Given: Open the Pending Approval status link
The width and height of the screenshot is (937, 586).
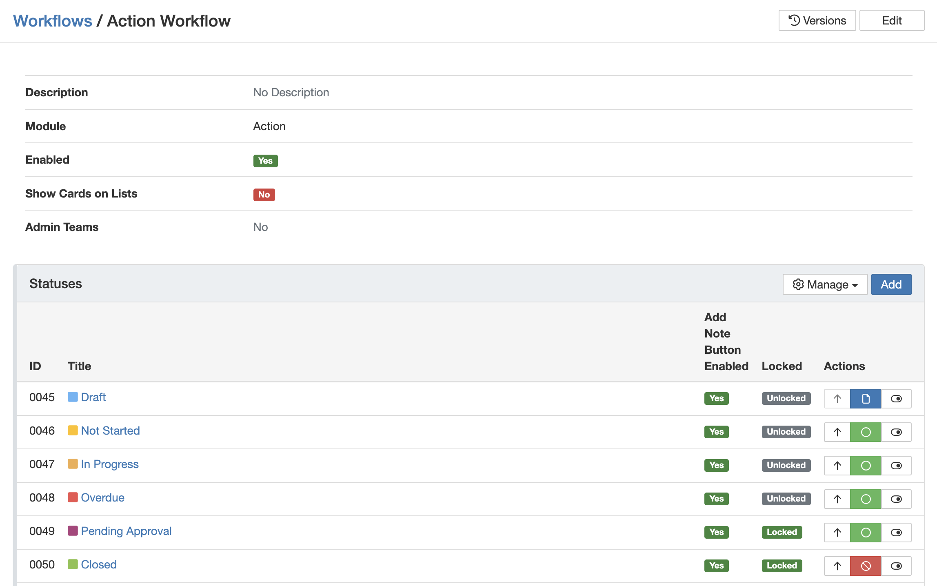Looking at the screenshot, I should 126,531.
